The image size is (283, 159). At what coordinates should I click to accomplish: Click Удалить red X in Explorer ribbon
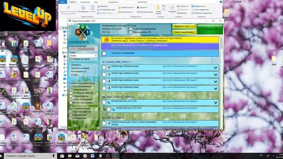click(142, 8)
